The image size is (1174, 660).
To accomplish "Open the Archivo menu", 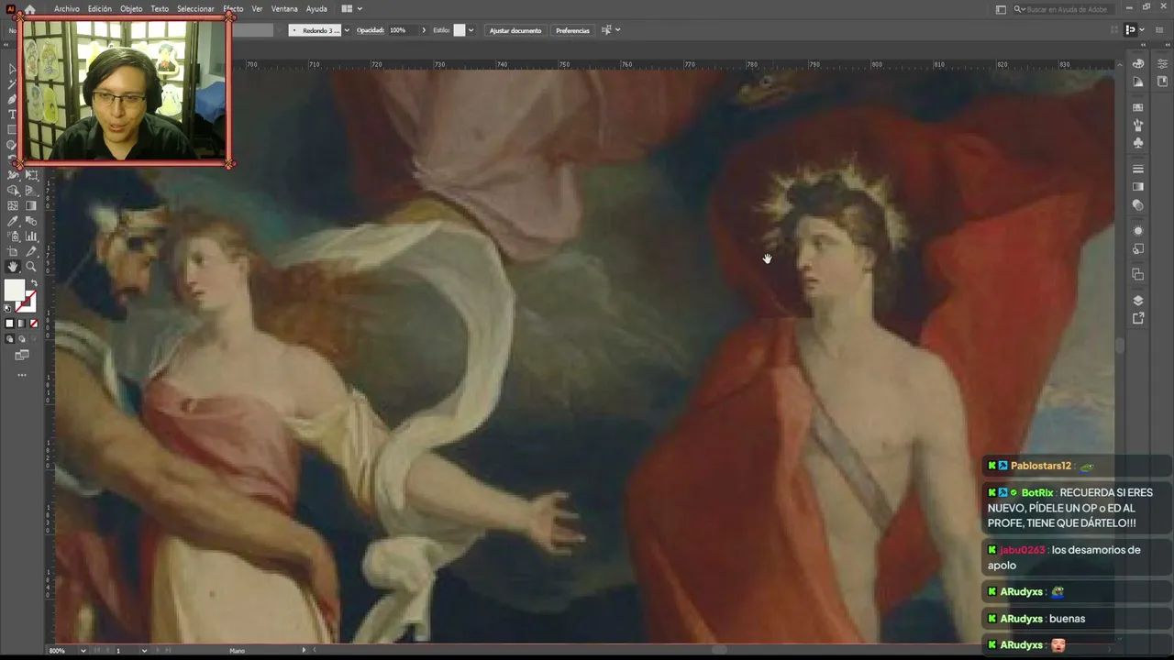I will (66, 9).
